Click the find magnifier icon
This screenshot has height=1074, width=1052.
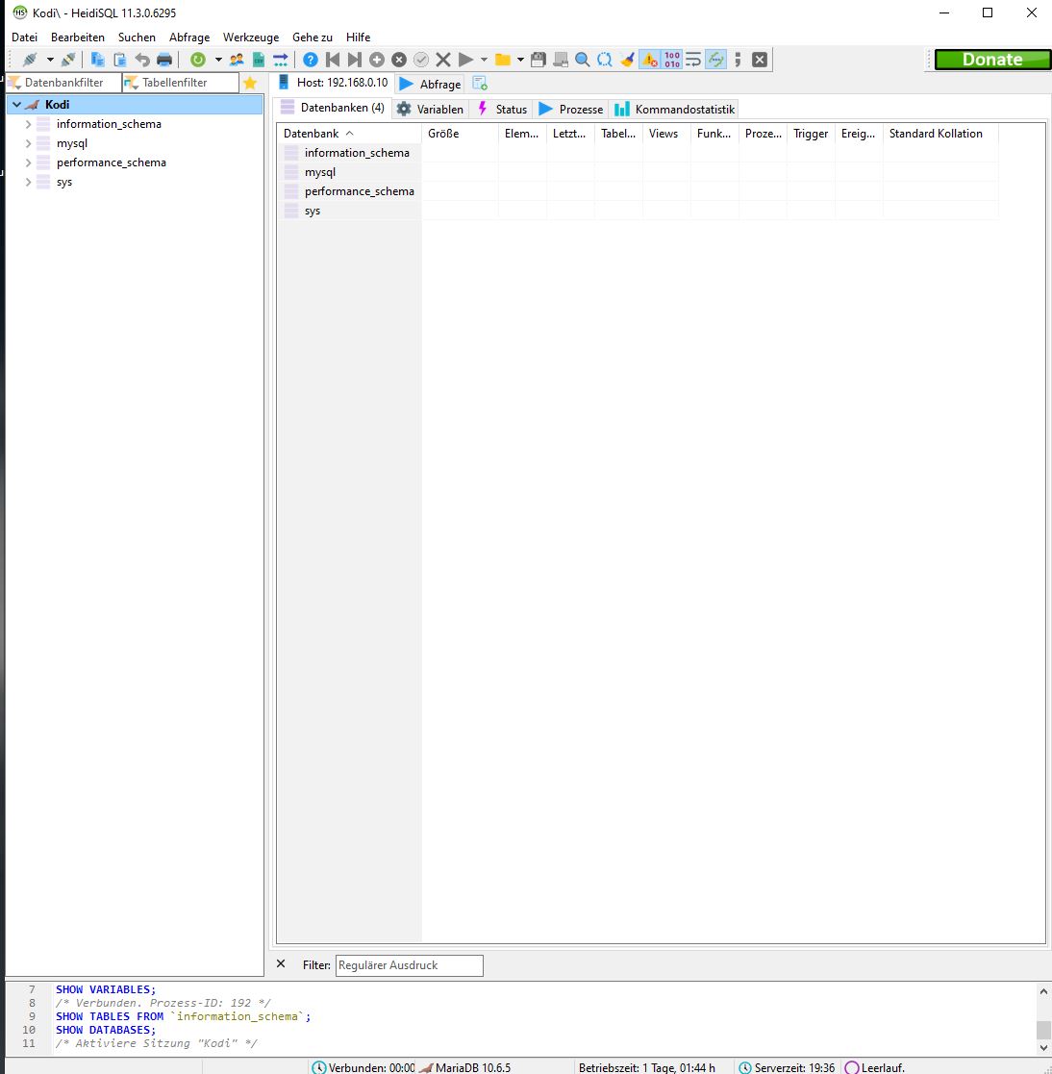[x=582, y=60]
